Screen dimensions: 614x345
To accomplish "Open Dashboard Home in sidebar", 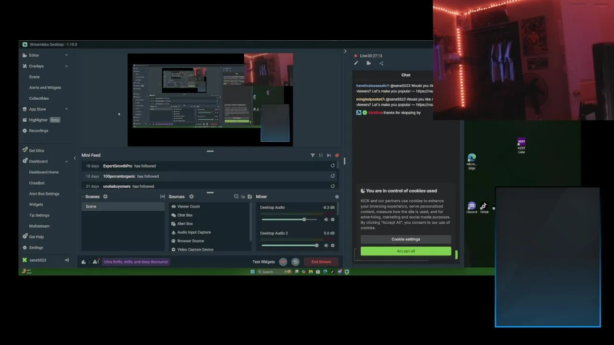I will click(x=44, y=172).
